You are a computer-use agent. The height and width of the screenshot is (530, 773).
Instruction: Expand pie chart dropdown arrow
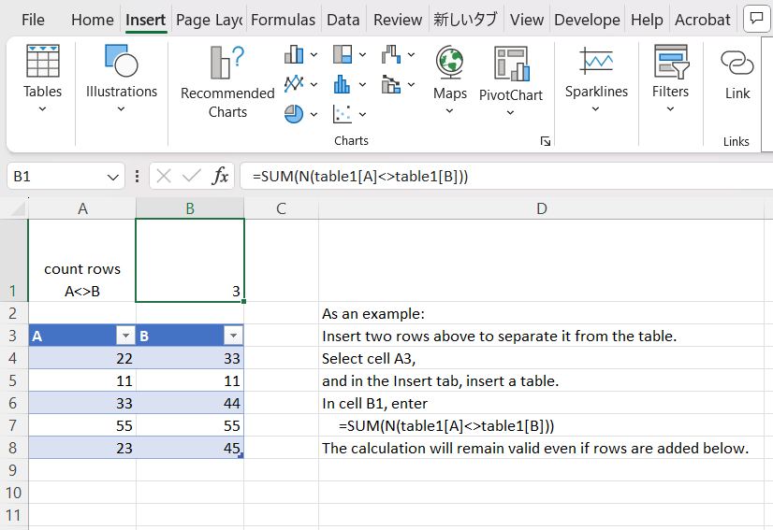314,114
